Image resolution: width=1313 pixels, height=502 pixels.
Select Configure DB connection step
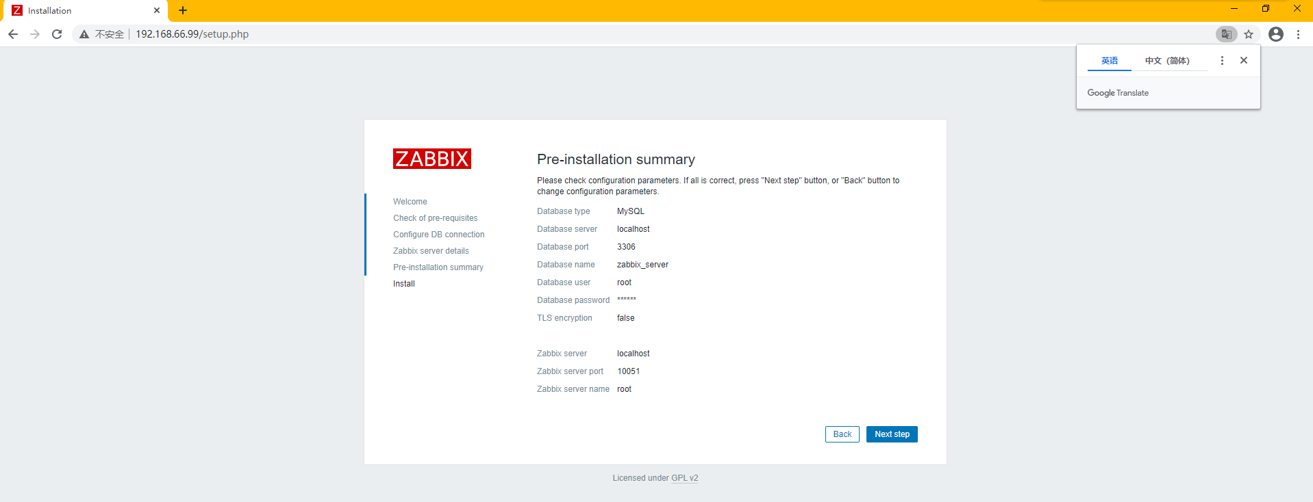click(x=439, y=235)
